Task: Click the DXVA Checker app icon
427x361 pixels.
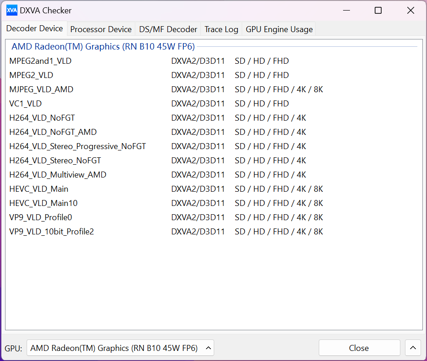Action: 12,11
